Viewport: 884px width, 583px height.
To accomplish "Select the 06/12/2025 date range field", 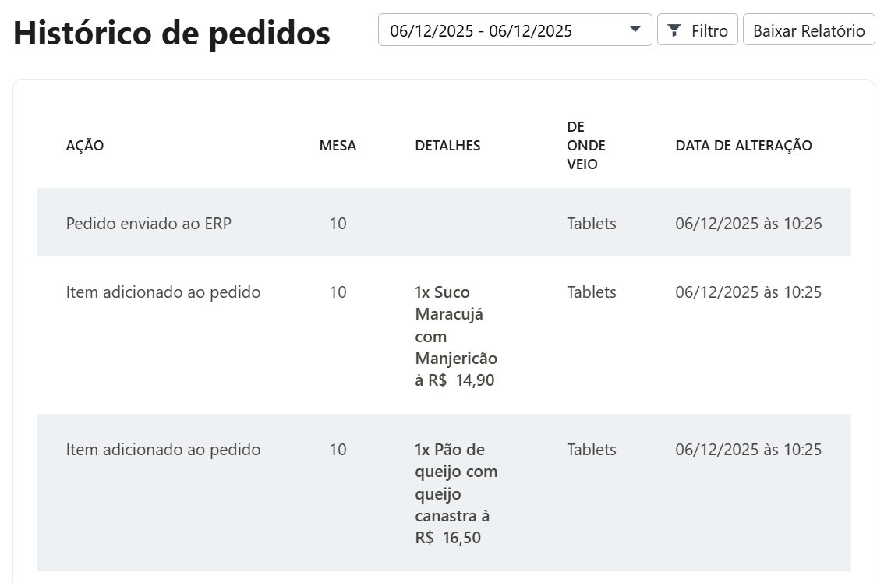I will 514,30.
